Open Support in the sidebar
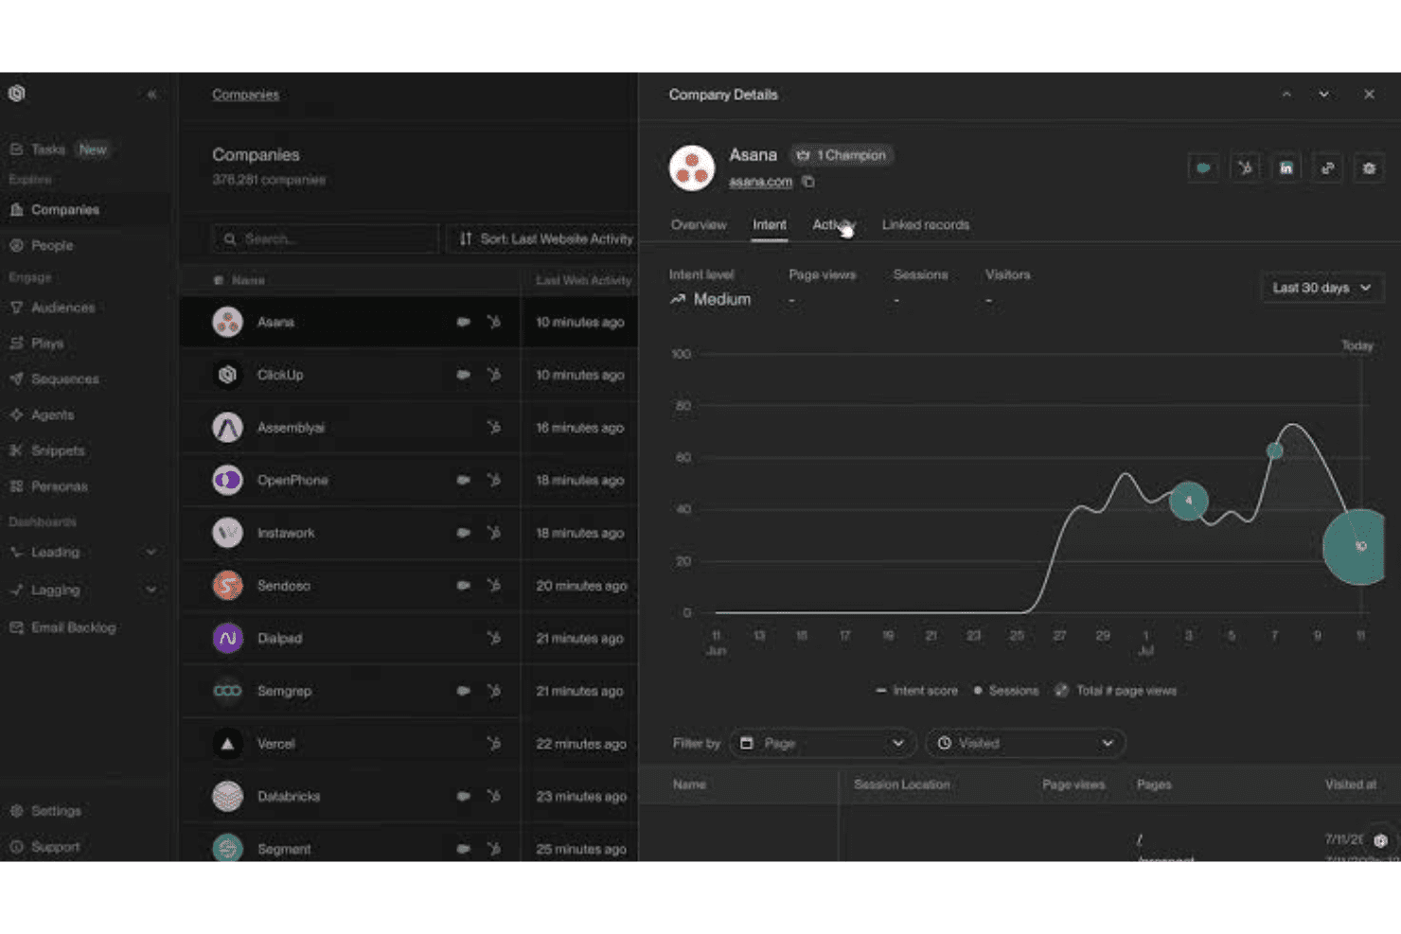Image resolution: width=1401 pixels, height=934 pixels. pos(55,847)
